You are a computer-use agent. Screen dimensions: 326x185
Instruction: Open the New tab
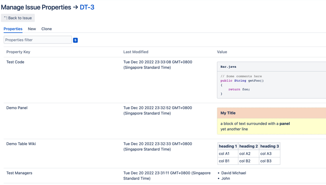click(x=32, y=29)
